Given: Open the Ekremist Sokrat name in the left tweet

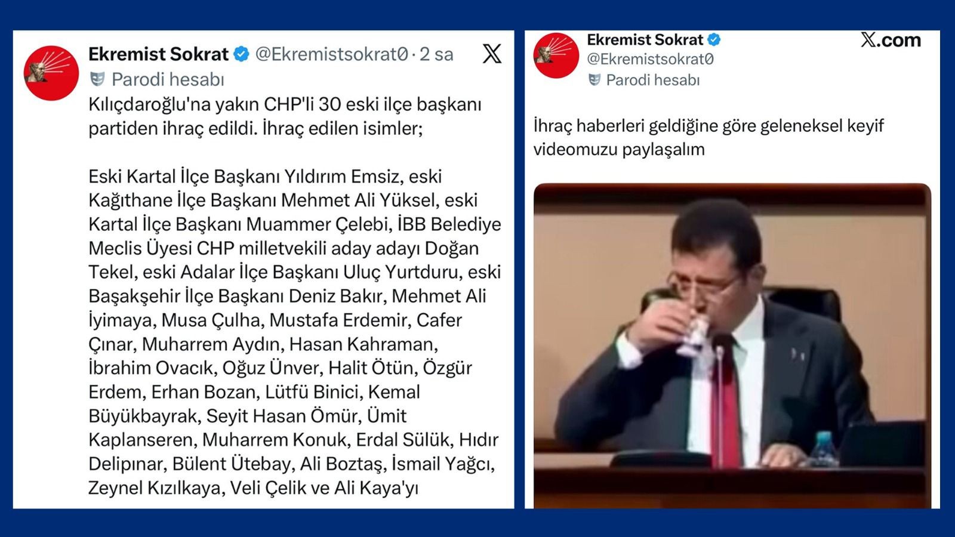Looking at the screenshot, I should click(158, 54).
